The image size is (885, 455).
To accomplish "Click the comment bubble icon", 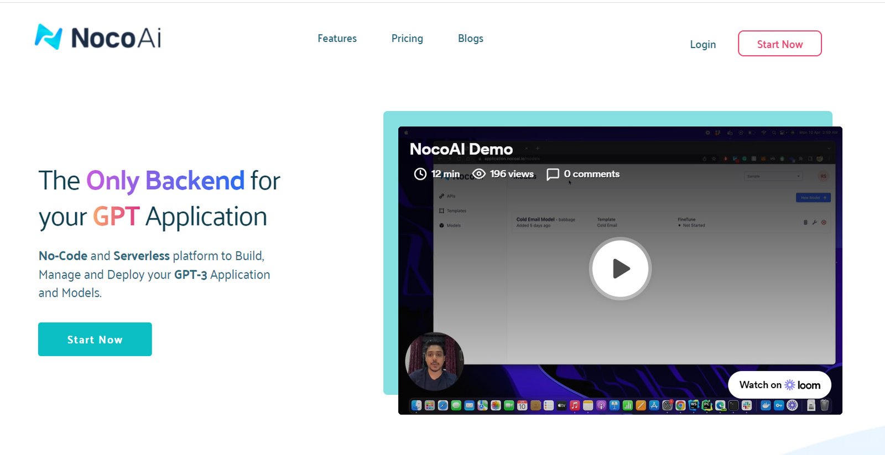I will (553, 175).
